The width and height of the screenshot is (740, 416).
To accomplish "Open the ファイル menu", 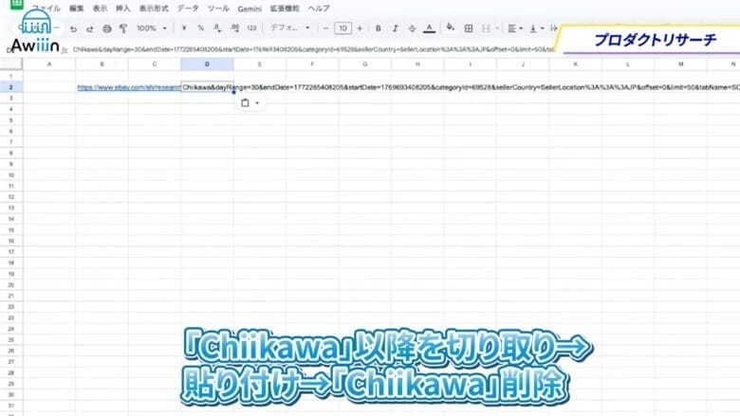I will tap(46, 9).
